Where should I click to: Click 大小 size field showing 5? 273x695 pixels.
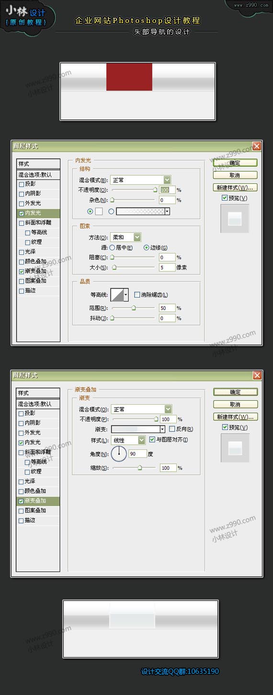click(167, 267)
